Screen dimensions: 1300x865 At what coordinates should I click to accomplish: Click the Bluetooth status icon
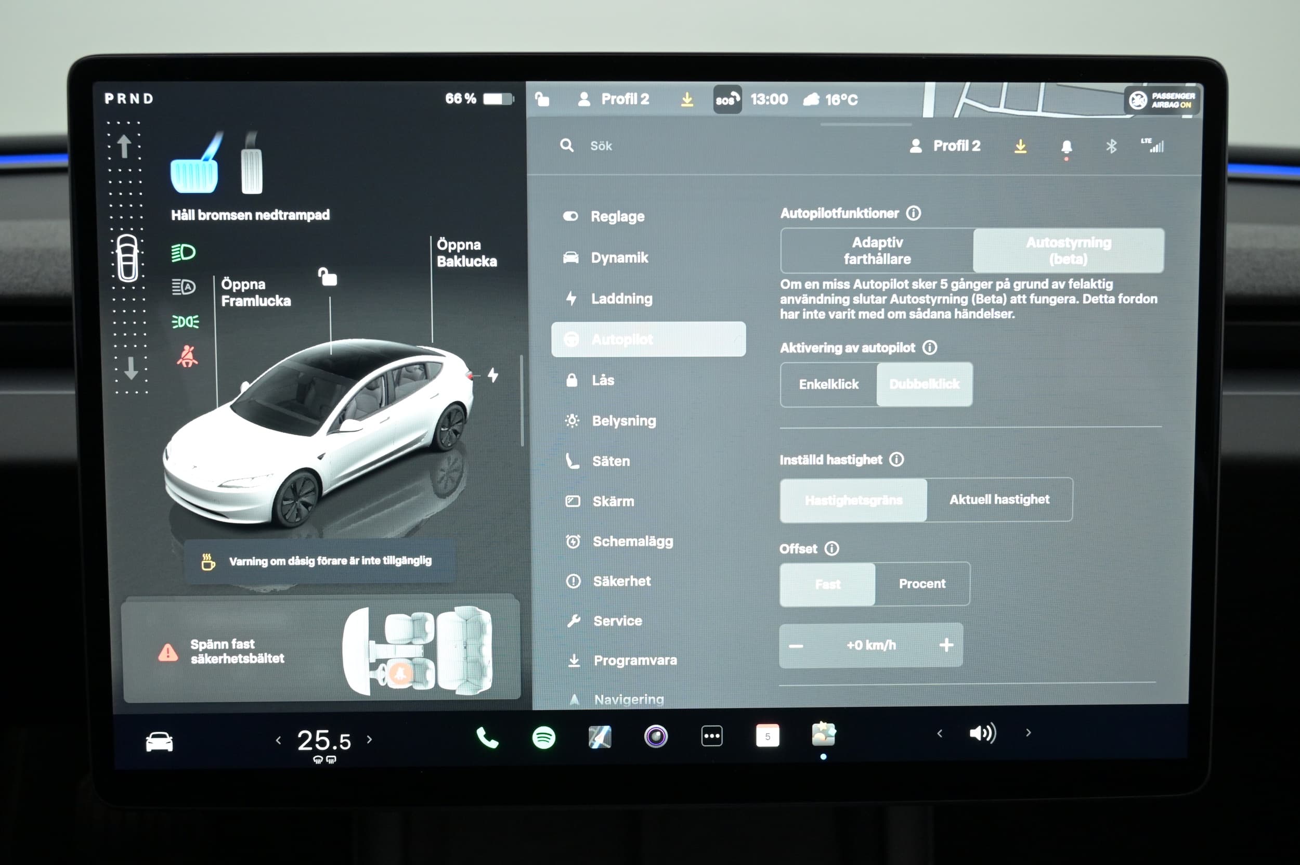1111,146
